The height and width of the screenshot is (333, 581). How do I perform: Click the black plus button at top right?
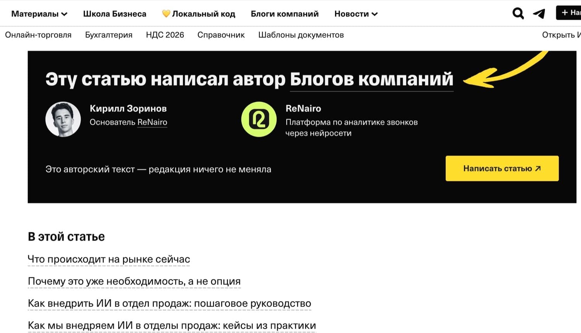click(569, 13)
